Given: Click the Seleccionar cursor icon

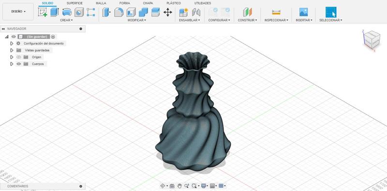Looking at the screenshot, I should pyautogui.click(x=331, y=12).
